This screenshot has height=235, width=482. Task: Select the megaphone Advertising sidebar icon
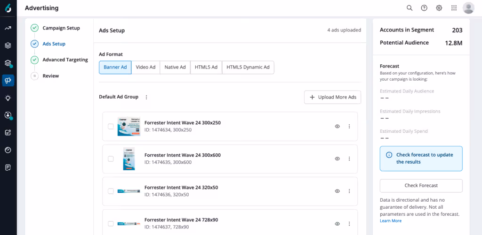(8, 81)
